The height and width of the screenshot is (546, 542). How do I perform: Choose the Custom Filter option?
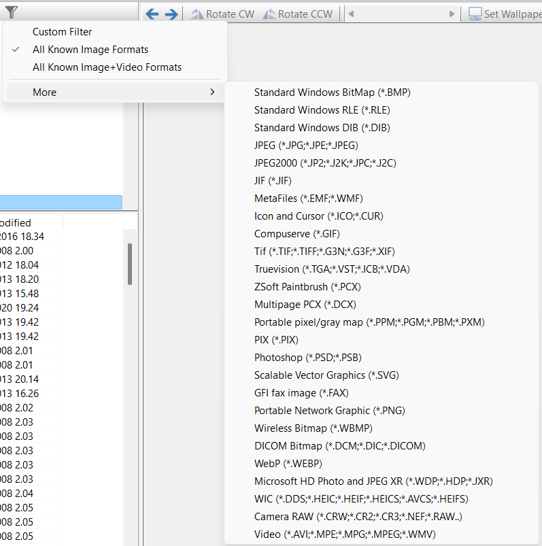[x=62, y=32]
